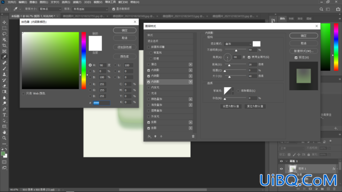The image size is (342, 192).
Task: Hide the 矩形 1 layer visibility
Action: coord(281,169)
